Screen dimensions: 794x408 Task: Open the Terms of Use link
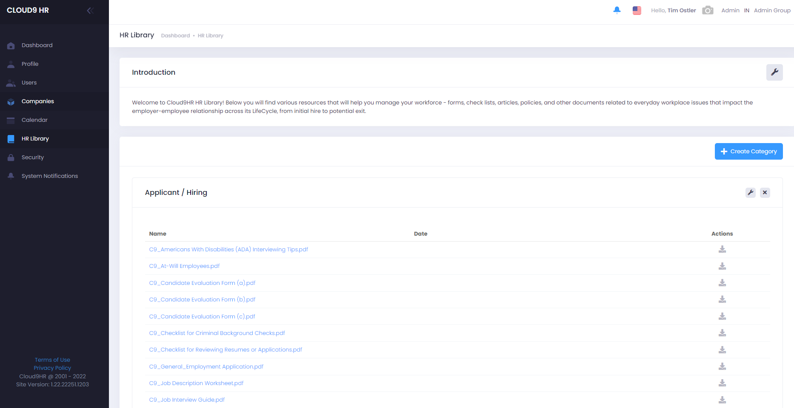(x=52, y=360)
